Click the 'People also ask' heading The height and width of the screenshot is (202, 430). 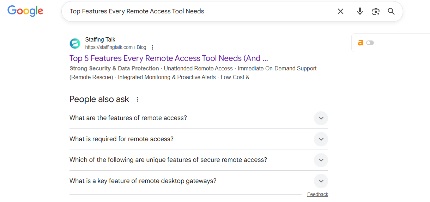(99, 99)
